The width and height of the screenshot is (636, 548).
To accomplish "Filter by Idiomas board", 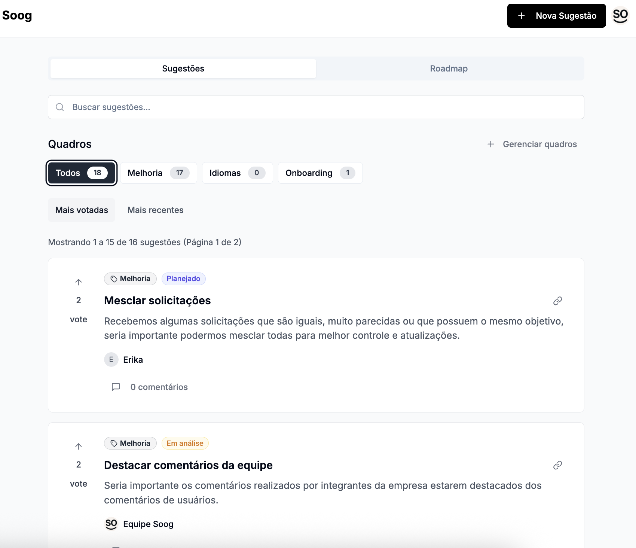I will point(237,173).
